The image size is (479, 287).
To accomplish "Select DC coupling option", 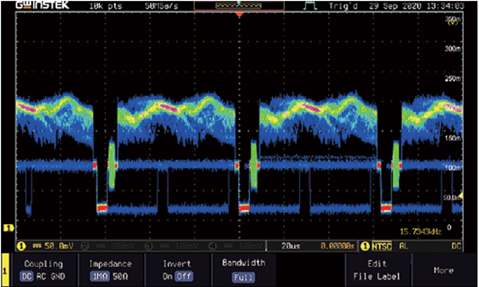I will click(x=27, y=276).
